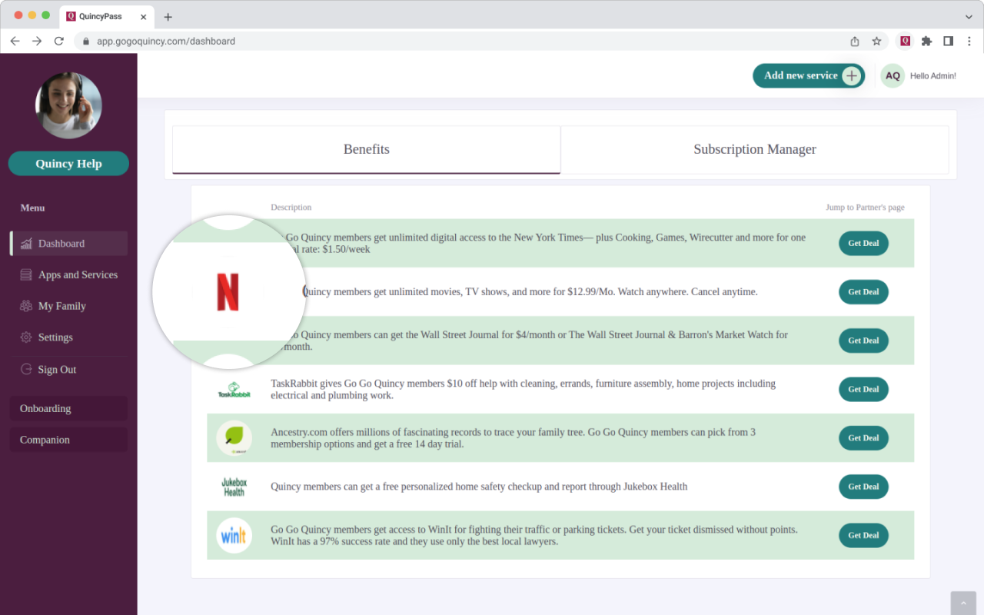The height and width of the screenshot is (615, 984).
Task: Click the Quincy Help button
Action: (x=68, y=164)
